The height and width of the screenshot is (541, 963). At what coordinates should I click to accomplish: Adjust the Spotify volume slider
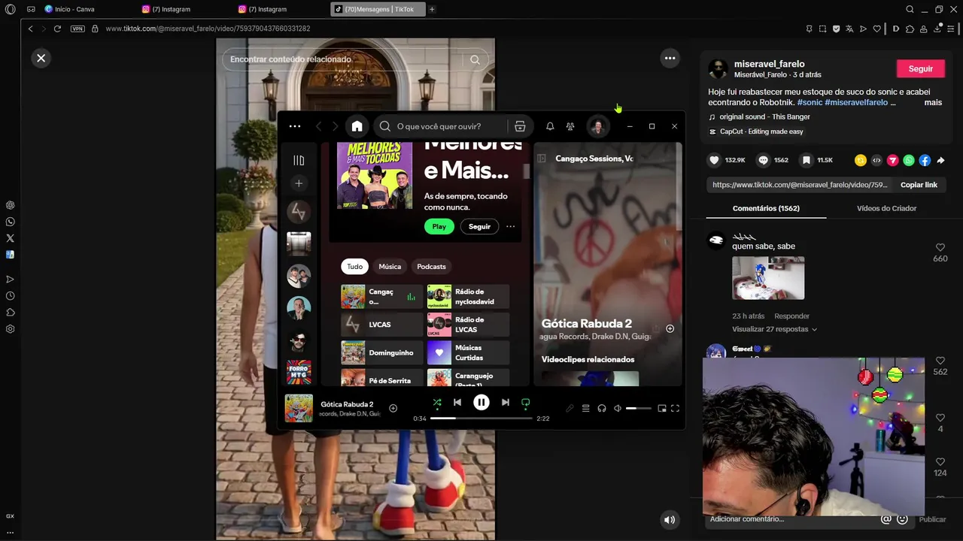tap(640, 408)
